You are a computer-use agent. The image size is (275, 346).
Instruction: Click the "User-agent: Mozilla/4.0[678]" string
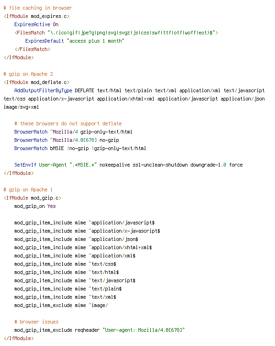pyautogui.click(x=143, y=330)
